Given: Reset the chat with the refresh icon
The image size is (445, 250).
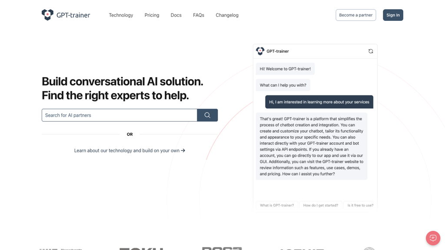Looking at the screenshot, I should [371, 51].
